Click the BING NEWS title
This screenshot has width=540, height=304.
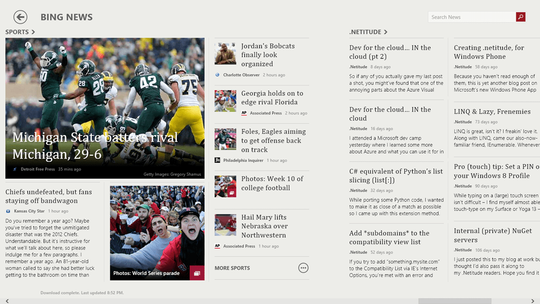tap(66, 17)
